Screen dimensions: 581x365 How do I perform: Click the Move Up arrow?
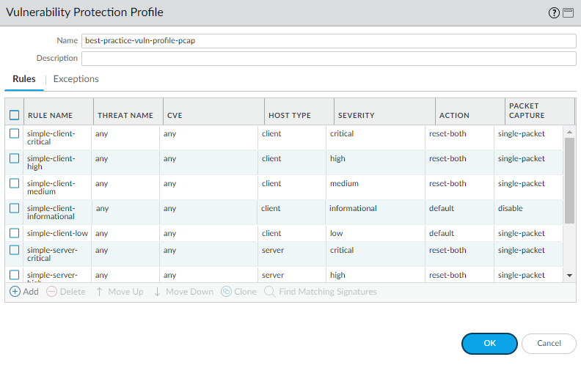point(99,292)
